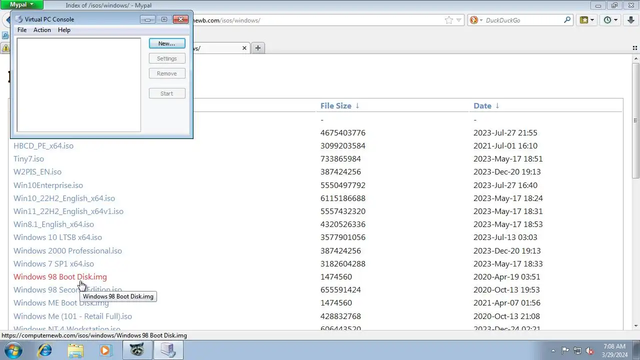Click the magnifier search go icon
Screen dimensions: 640x360
[567, 20]
